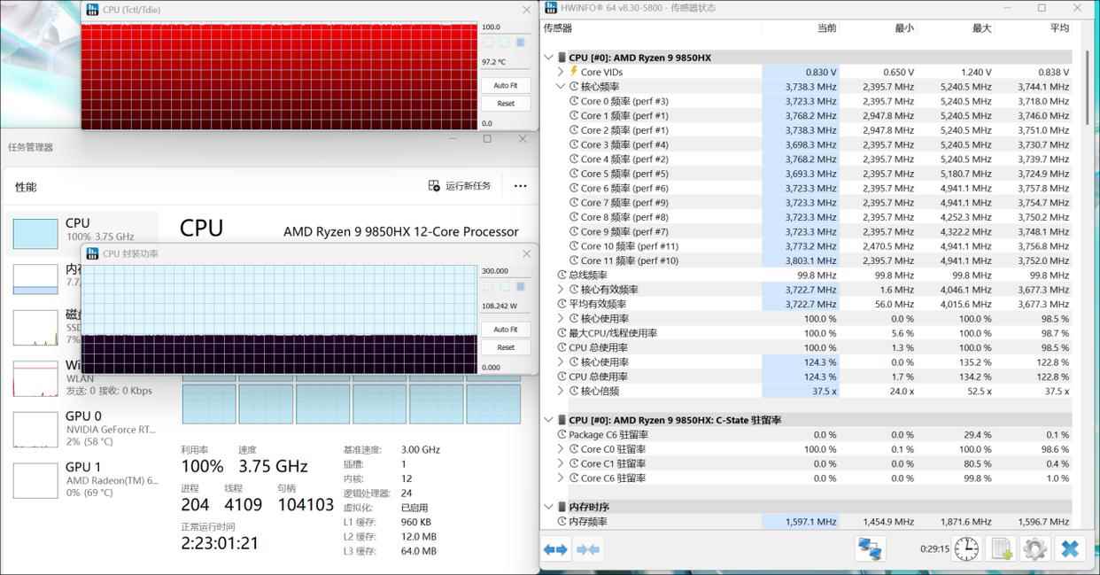
Task: Expand the Core C6 驻留率 row
Action: point(561,478)
